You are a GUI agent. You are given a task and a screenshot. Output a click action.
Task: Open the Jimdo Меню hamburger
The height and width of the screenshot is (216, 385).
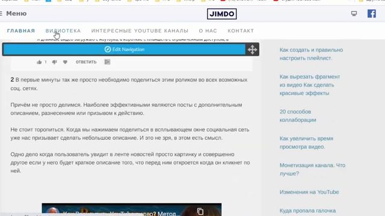[x=13, y=13]
